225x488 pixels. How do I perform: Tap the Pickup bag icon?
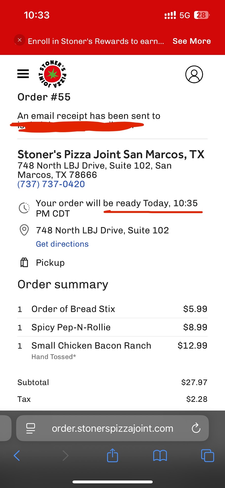24,263
